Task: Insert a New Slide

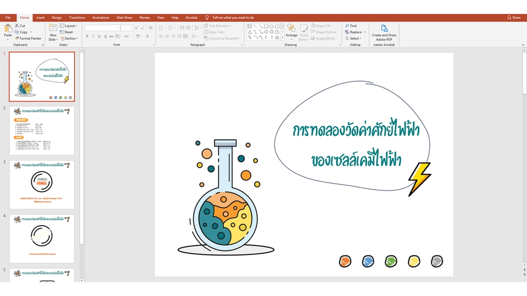Action: coord(53,32)
